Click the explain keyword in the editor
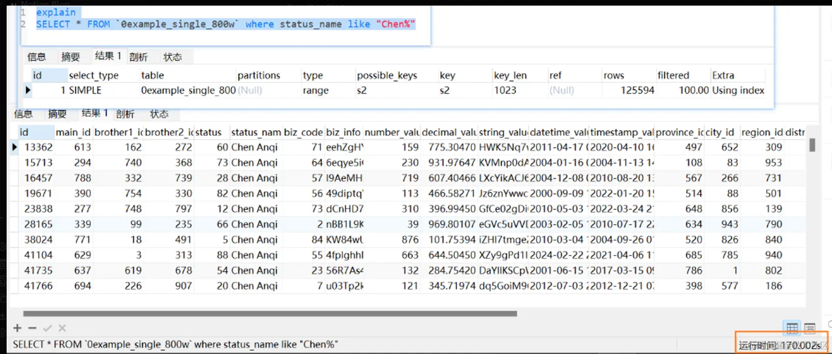 [x=56, y=12]
